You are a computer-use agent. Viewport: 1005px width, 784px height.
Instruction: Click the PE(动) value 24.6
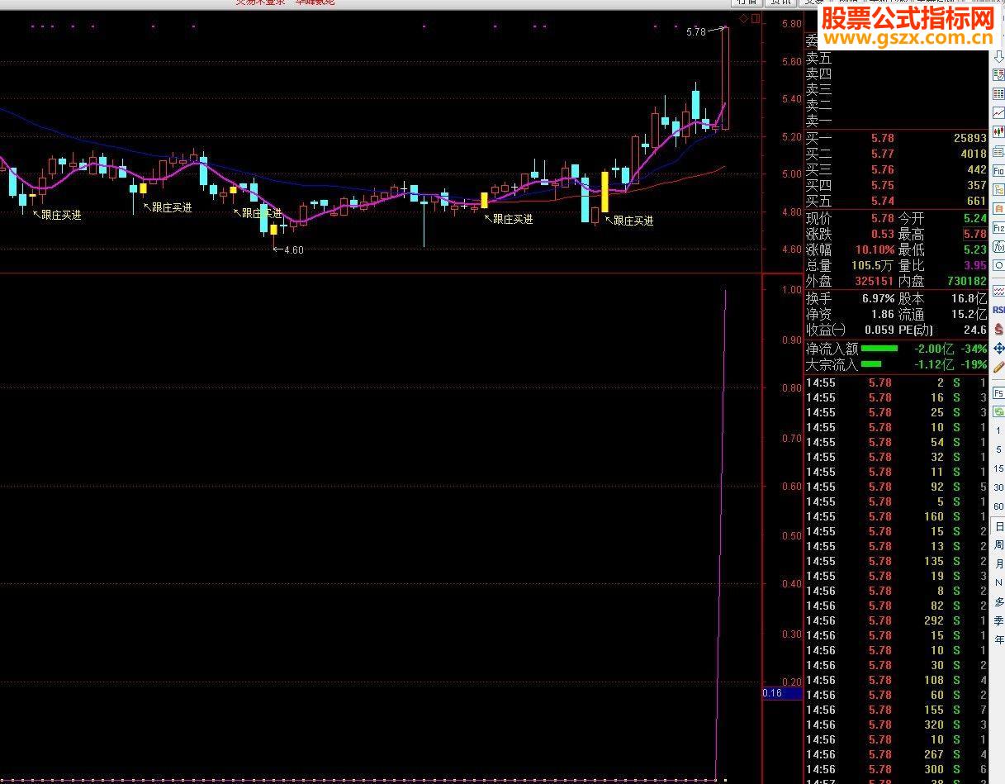(x=975, y=330)
